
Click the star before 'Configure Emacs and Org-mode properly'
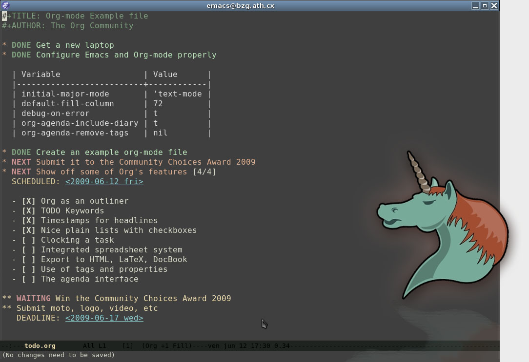coord(4,55)
